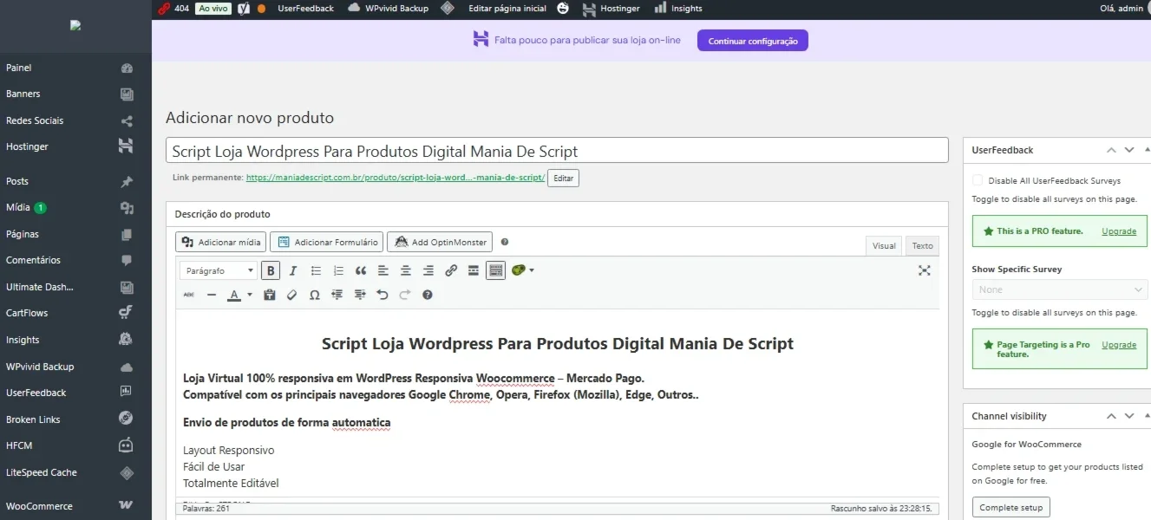Insert special character omega

click(x=315, y=295)
